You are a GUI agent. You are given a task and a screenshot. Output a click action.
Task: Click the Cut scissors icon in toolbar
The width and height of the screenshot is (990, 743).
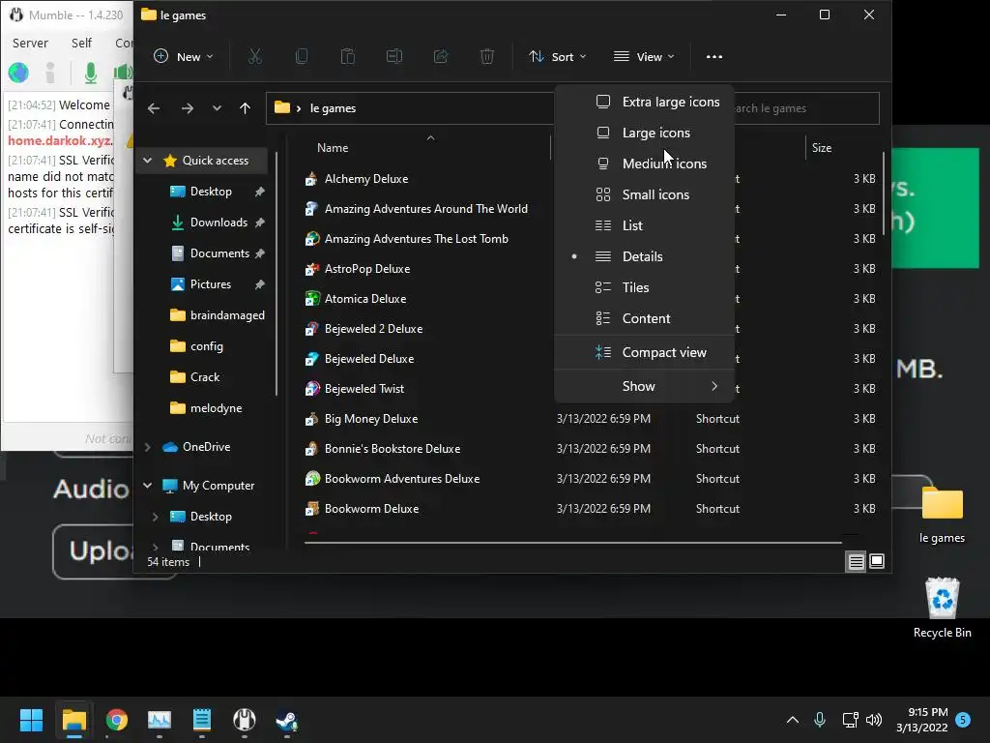click(255, 57)
